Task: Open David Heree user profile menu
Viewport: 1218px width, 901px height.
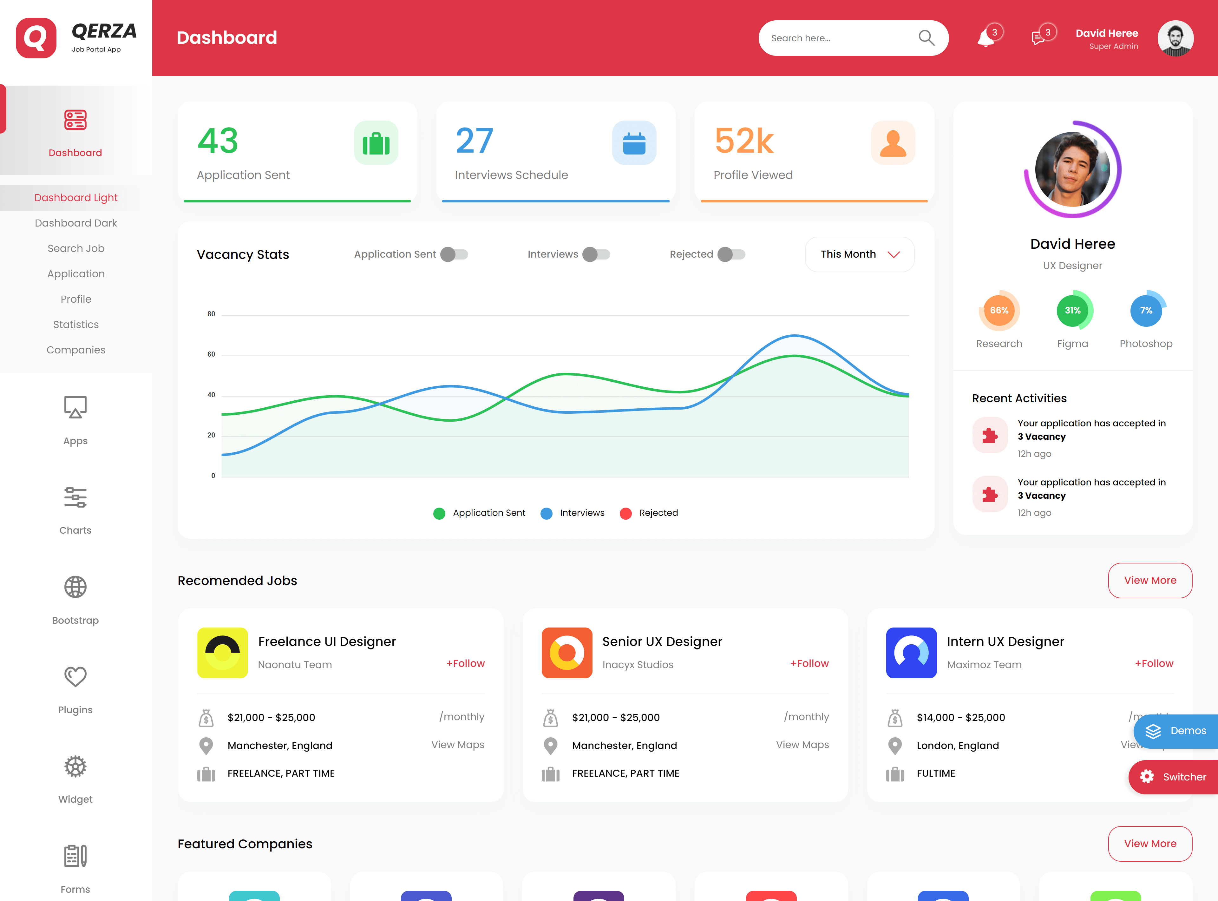Action: (1175, 38)
